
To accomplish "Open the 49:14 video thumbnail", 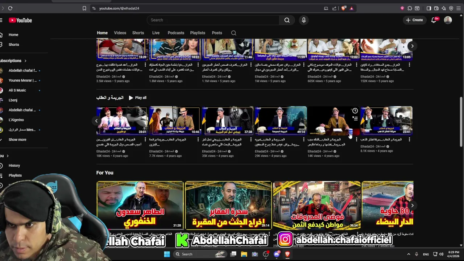I will coord(281,121).
